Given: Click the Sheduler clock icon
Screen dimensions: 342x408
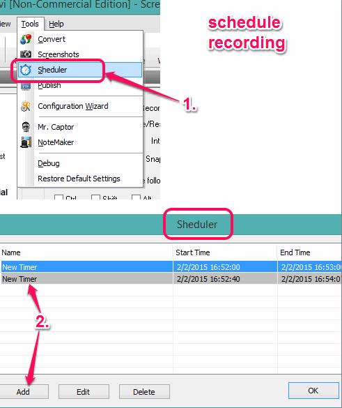Looking at the screenshot, I should point(26,70).
